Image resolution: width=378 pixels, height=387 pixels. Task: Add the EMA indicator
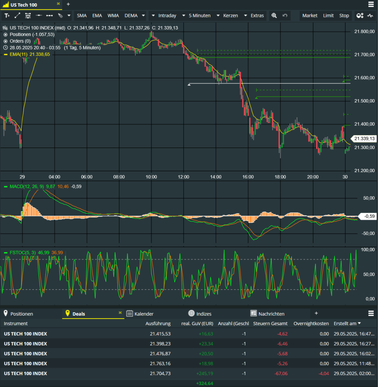(97, 15)
